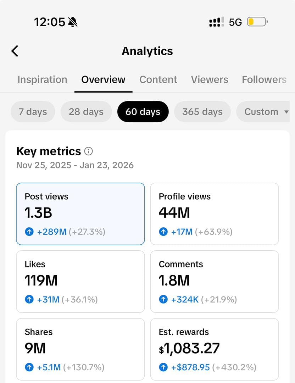Tap the (+130.7%) percentage

point(84,367)
